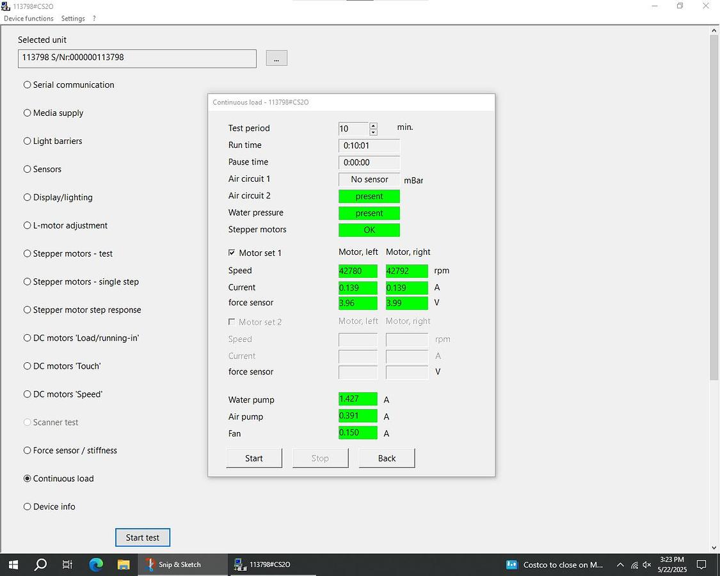Viewport: 720px width, 576px height.
Task: Click in the Test period input field
Action: [x=353, y=129]
